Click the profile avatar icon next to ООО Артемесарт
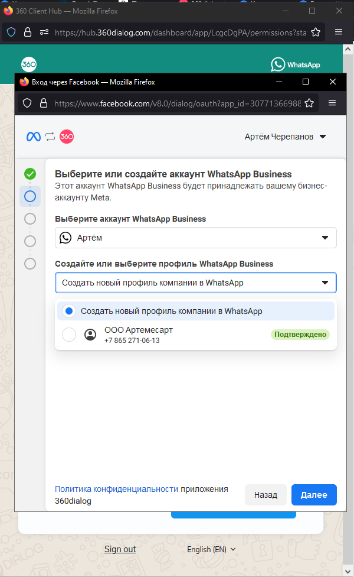The height and width of the screenshot is (577, 354). (x=90, y=335)
